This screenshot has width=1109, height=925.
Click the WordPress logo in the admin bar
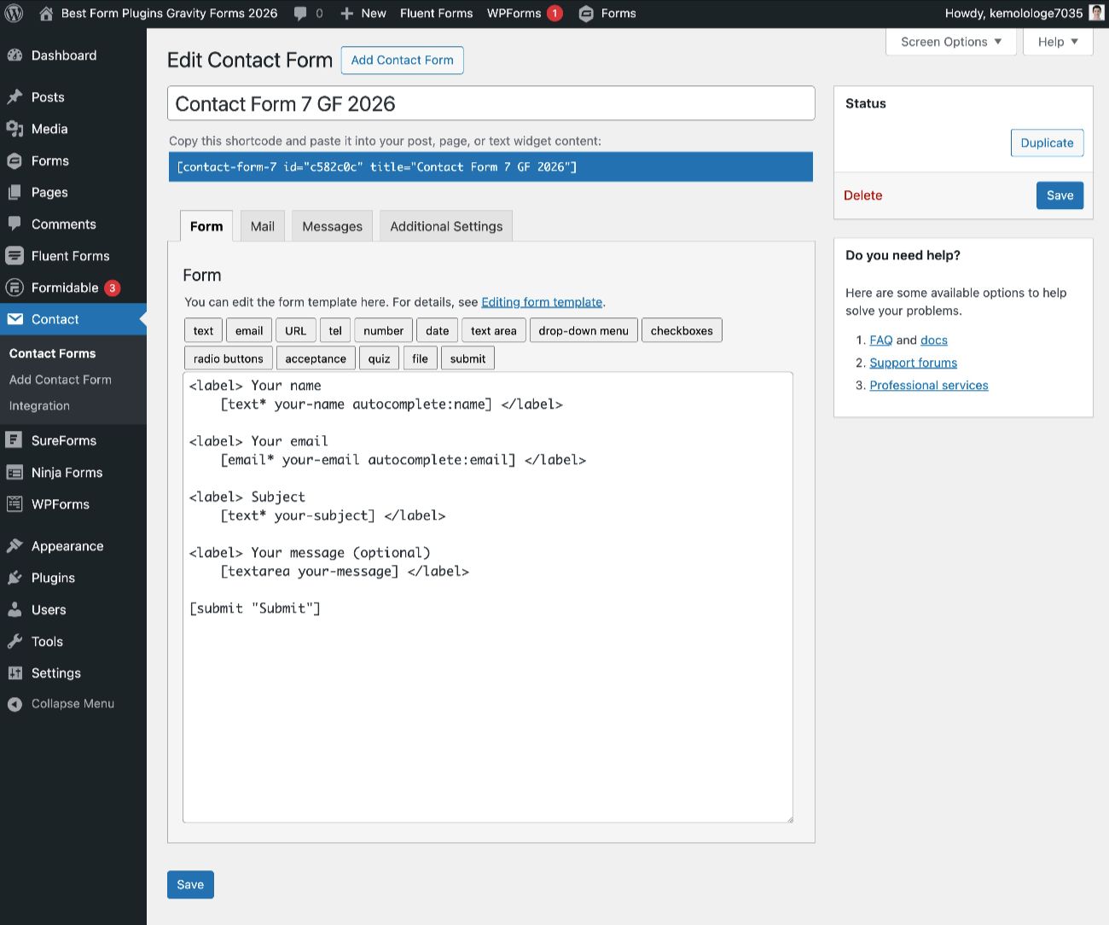[x=14, y=13]
